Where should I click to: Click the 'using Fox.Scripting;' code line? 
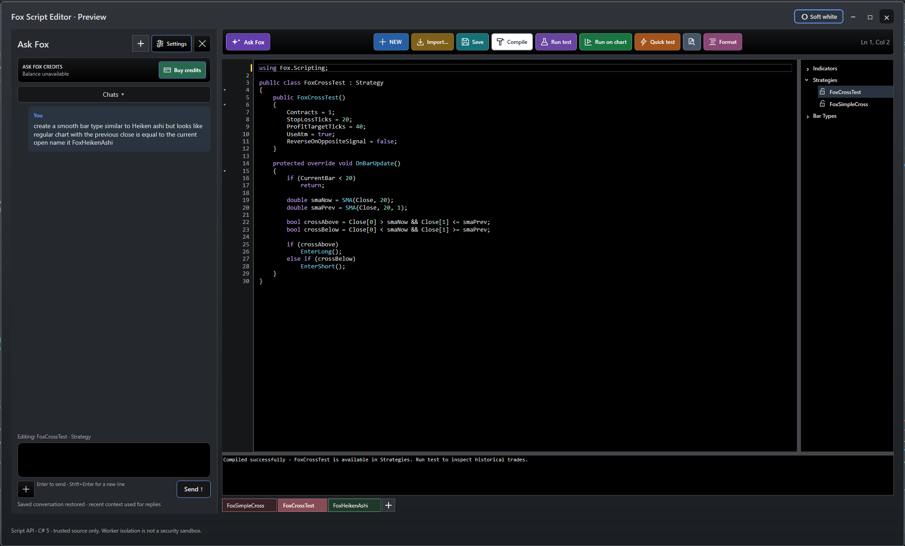[293, 68]
